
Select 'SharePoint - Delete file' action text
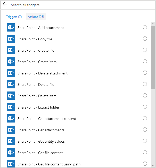[x=36, y=85]
